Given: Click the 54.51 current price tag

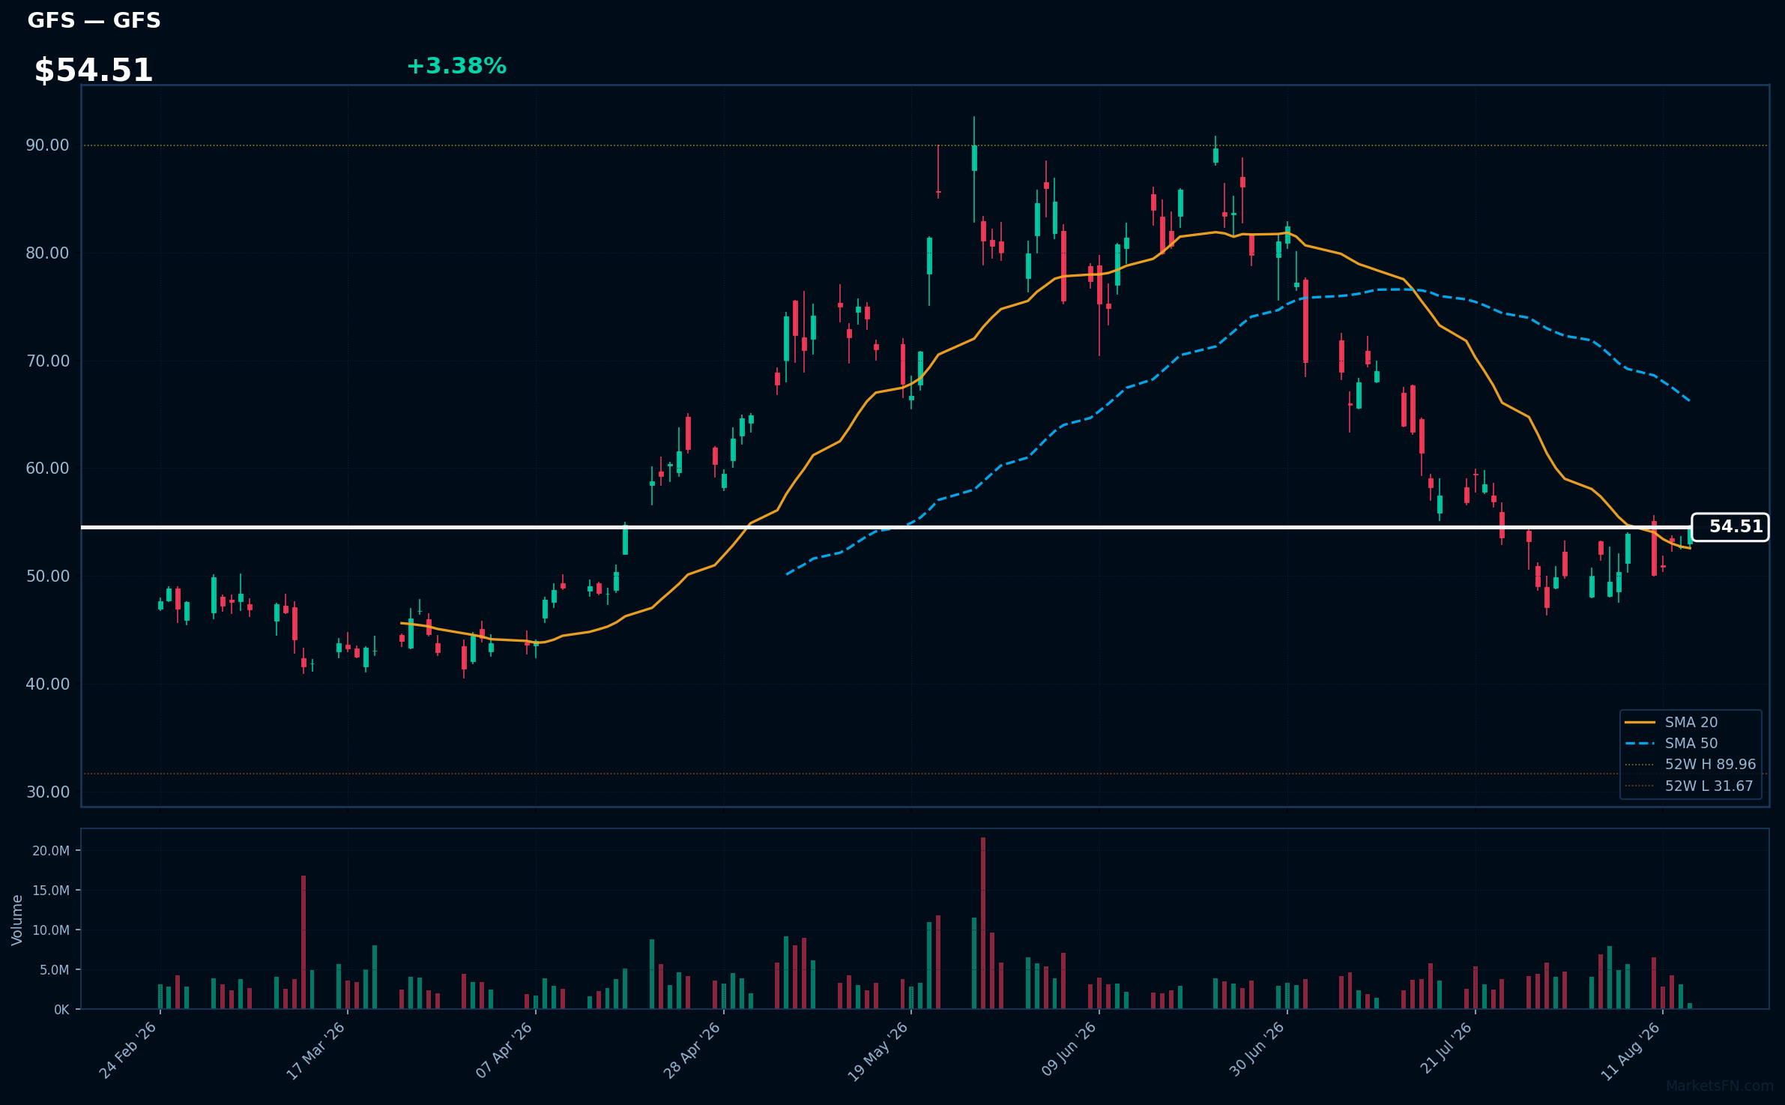Looking at the screenshot, I should (x=1730, y=527).
